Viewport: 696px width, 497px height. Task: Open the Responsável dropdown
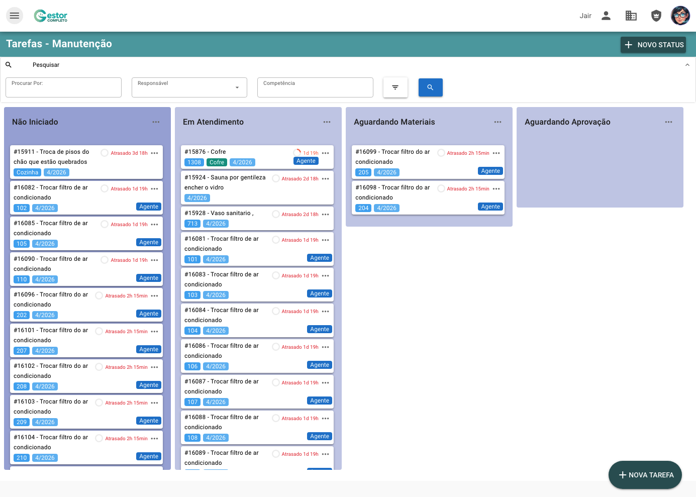click(x=189, y=87)
